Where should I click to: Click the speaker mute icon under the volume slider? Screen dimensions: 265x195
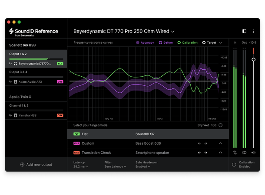point(253,153)
